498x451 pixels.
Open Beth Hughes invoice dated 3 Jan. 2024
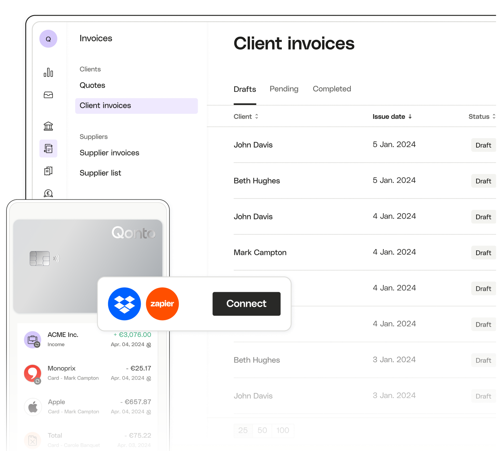point(364,360)
